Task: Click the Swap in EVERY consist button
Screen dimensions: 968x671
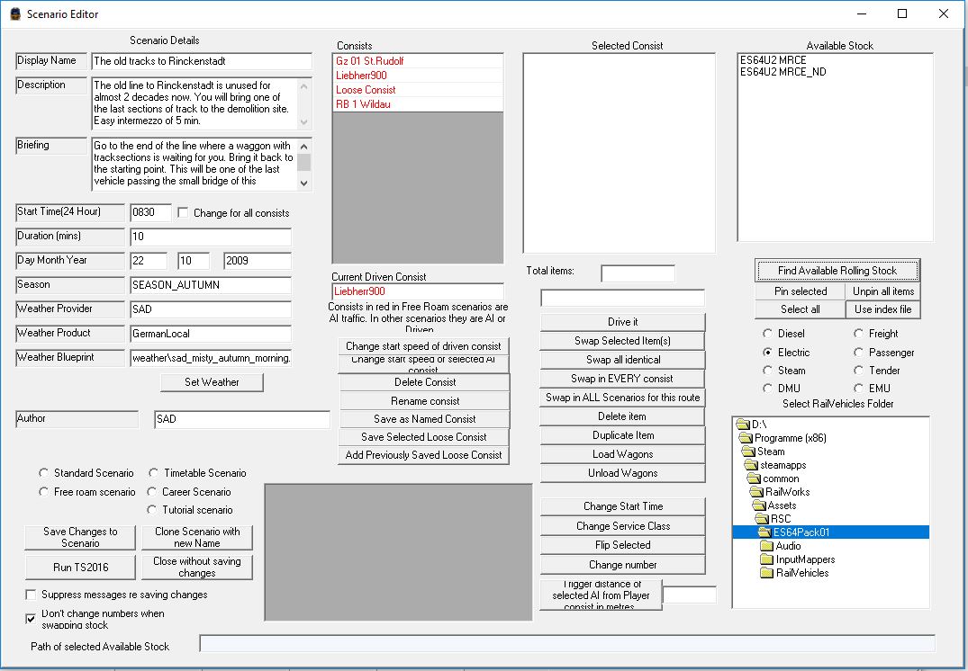Action: (622, 379)
